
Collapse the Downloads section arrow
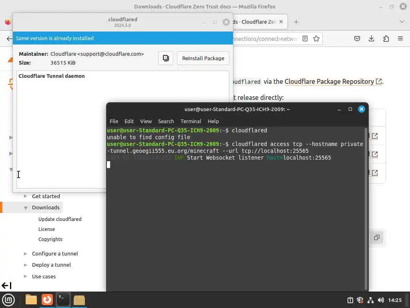[x=26, y=208]
